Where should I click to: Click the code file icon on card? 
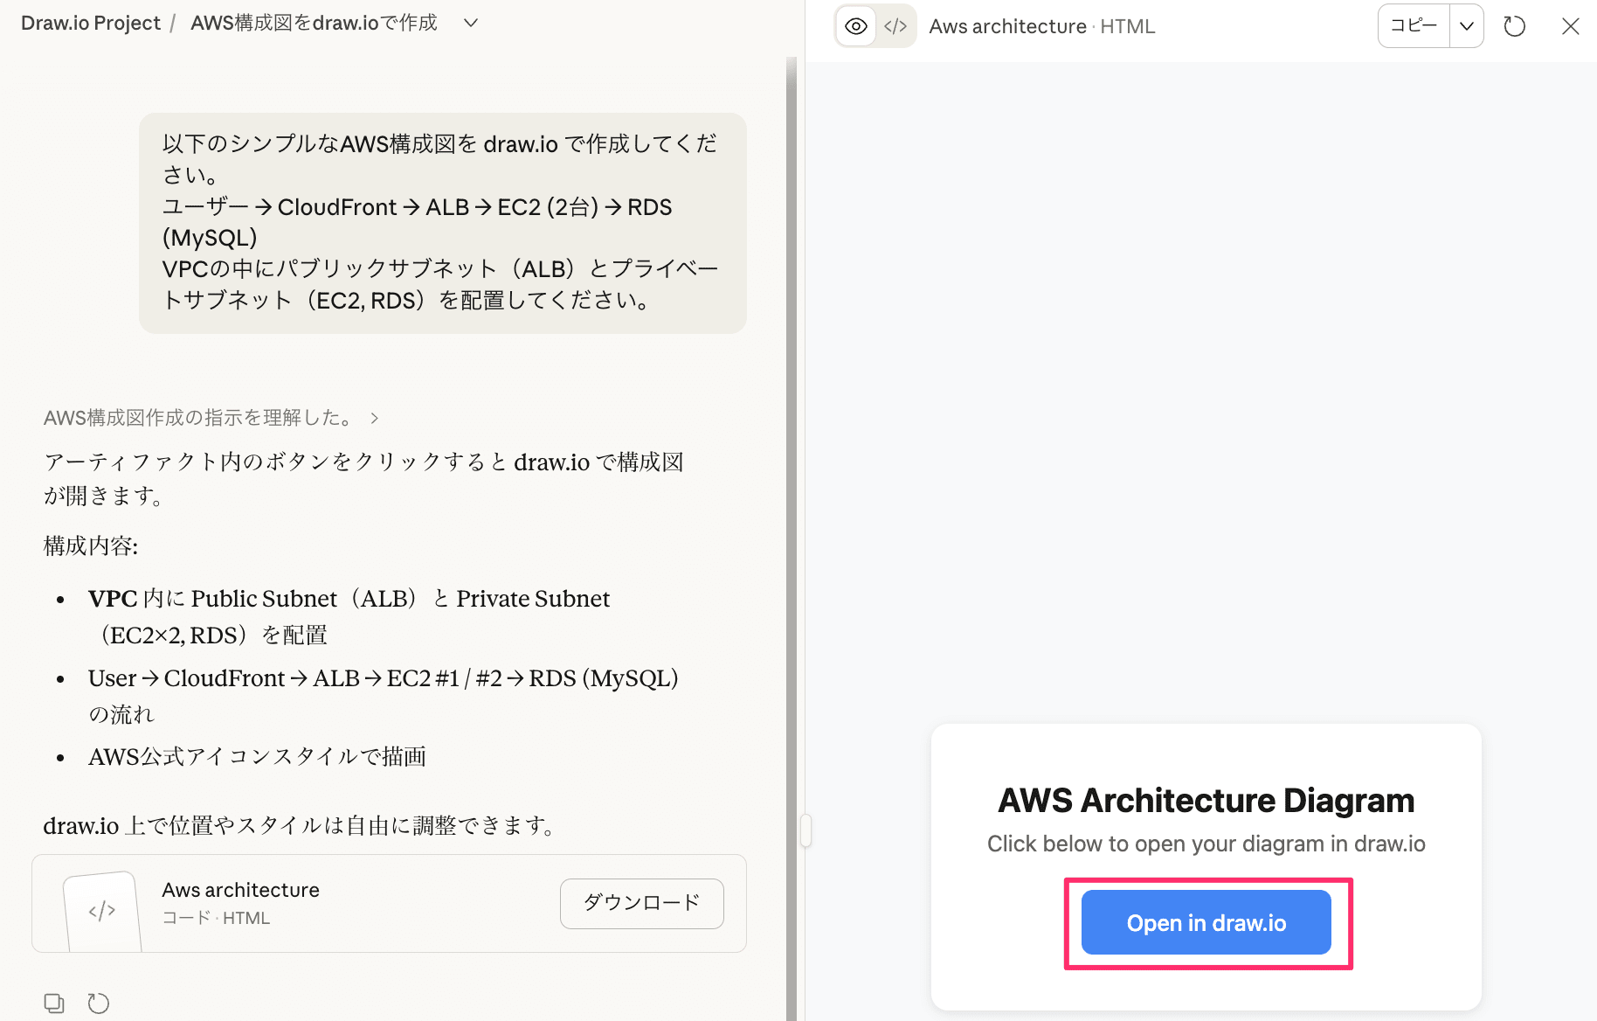coord(102,911)
